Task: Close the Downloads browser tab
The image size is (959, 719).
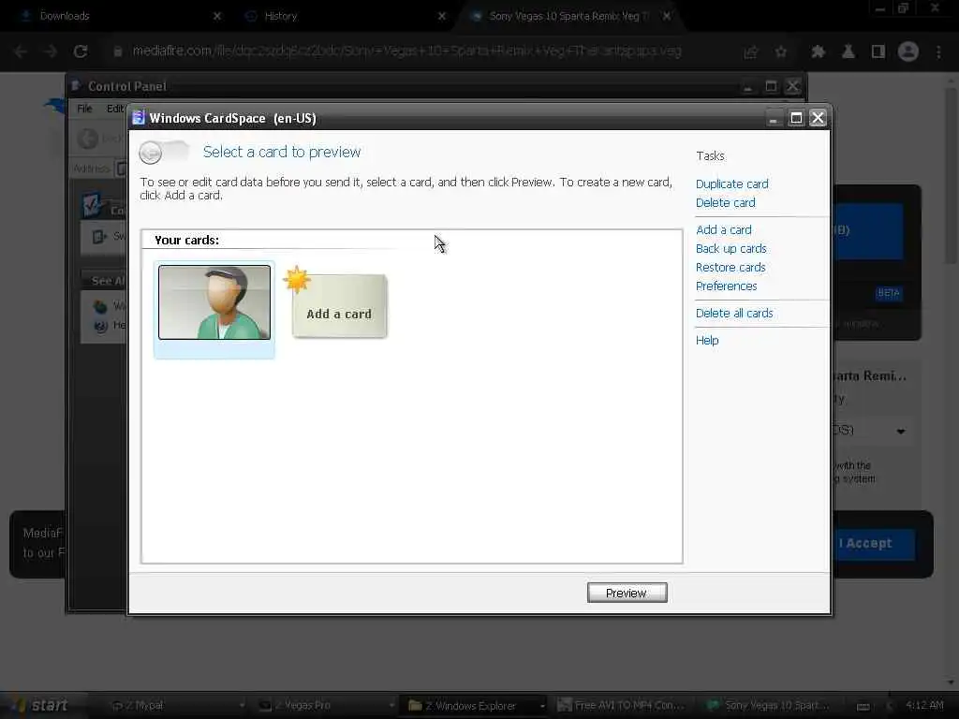Action: pos(217,16)
